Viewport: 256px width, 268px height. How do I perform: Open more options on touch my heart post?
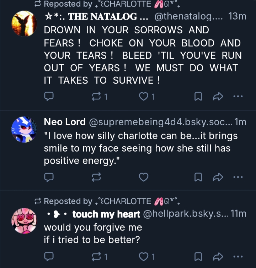[x=238, y=256]
